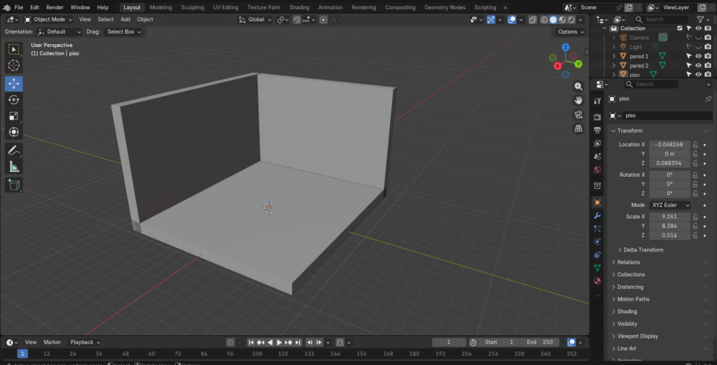Open the Render menu

pyautogui.click(x=55, y=7)
